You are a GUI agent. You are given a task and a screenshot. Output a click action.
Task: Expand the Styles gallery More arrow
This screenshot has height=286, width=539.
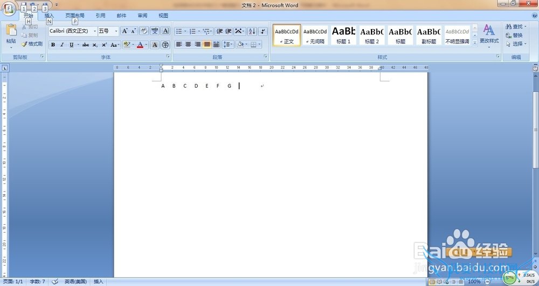pyautogui.click(x=475, y=43)
